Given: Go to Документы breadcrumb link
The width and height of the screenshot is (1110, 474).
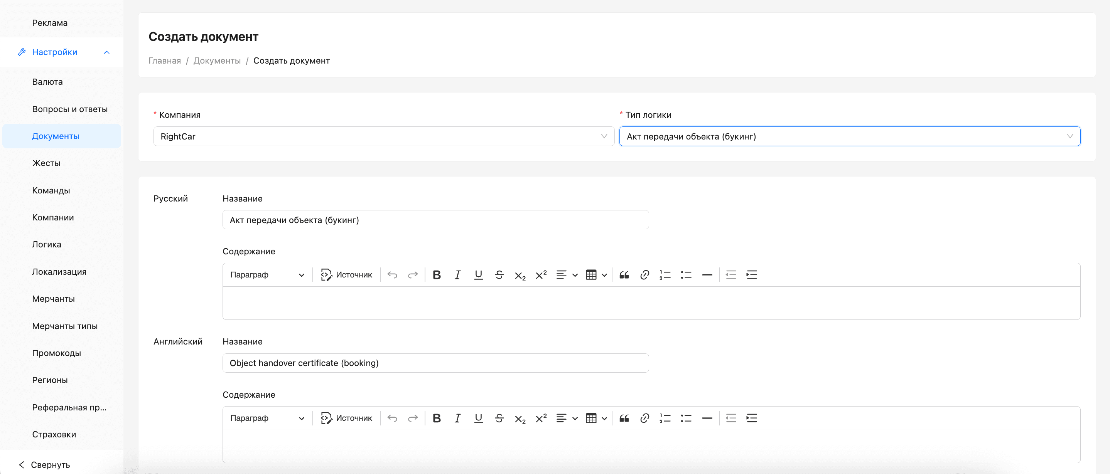Looking at the screenshot, I should (217, 61).
